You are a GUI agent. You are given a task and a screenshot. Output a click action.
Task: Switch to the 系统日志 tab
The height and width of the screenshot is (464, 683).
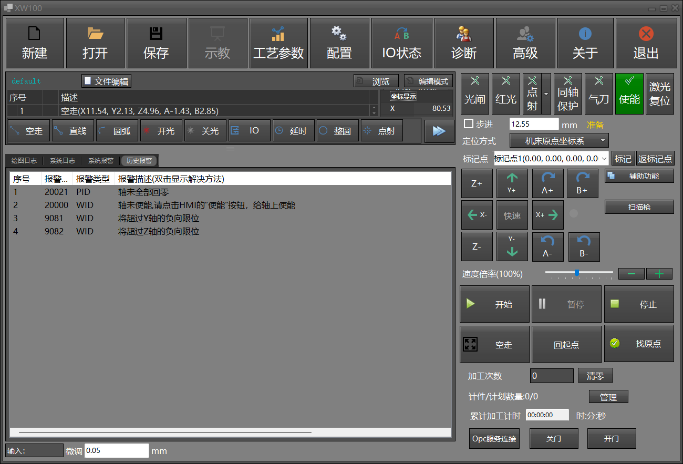(63, 161)
